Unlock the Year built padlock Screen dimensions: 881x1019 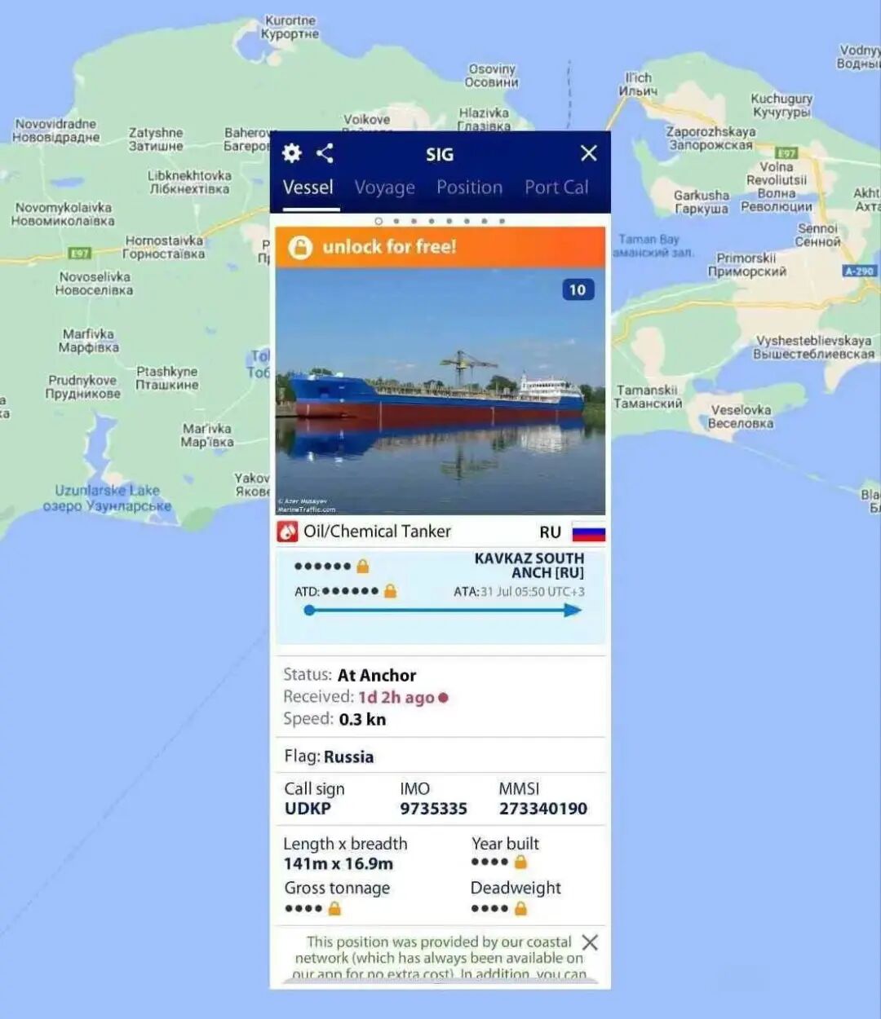pos(520,862)
